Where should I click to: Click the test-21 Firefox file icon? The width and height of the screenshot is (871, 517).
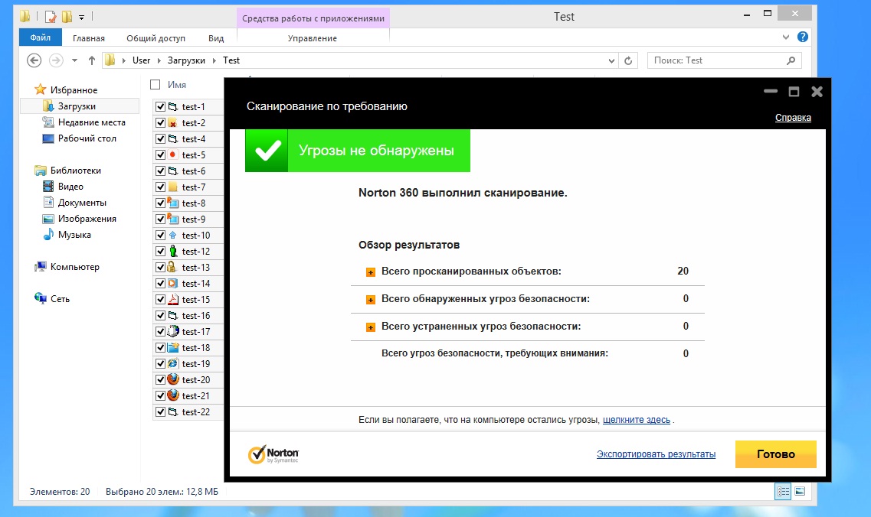pos(173,395)
